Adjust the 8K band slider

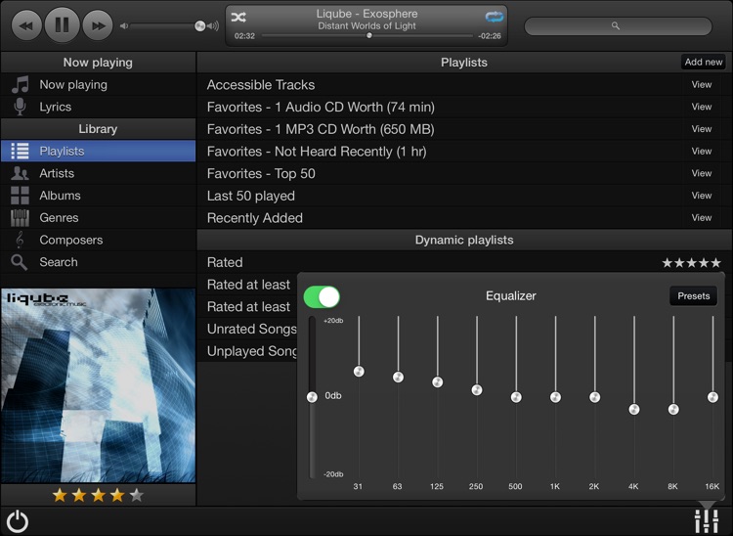point(673,409)
